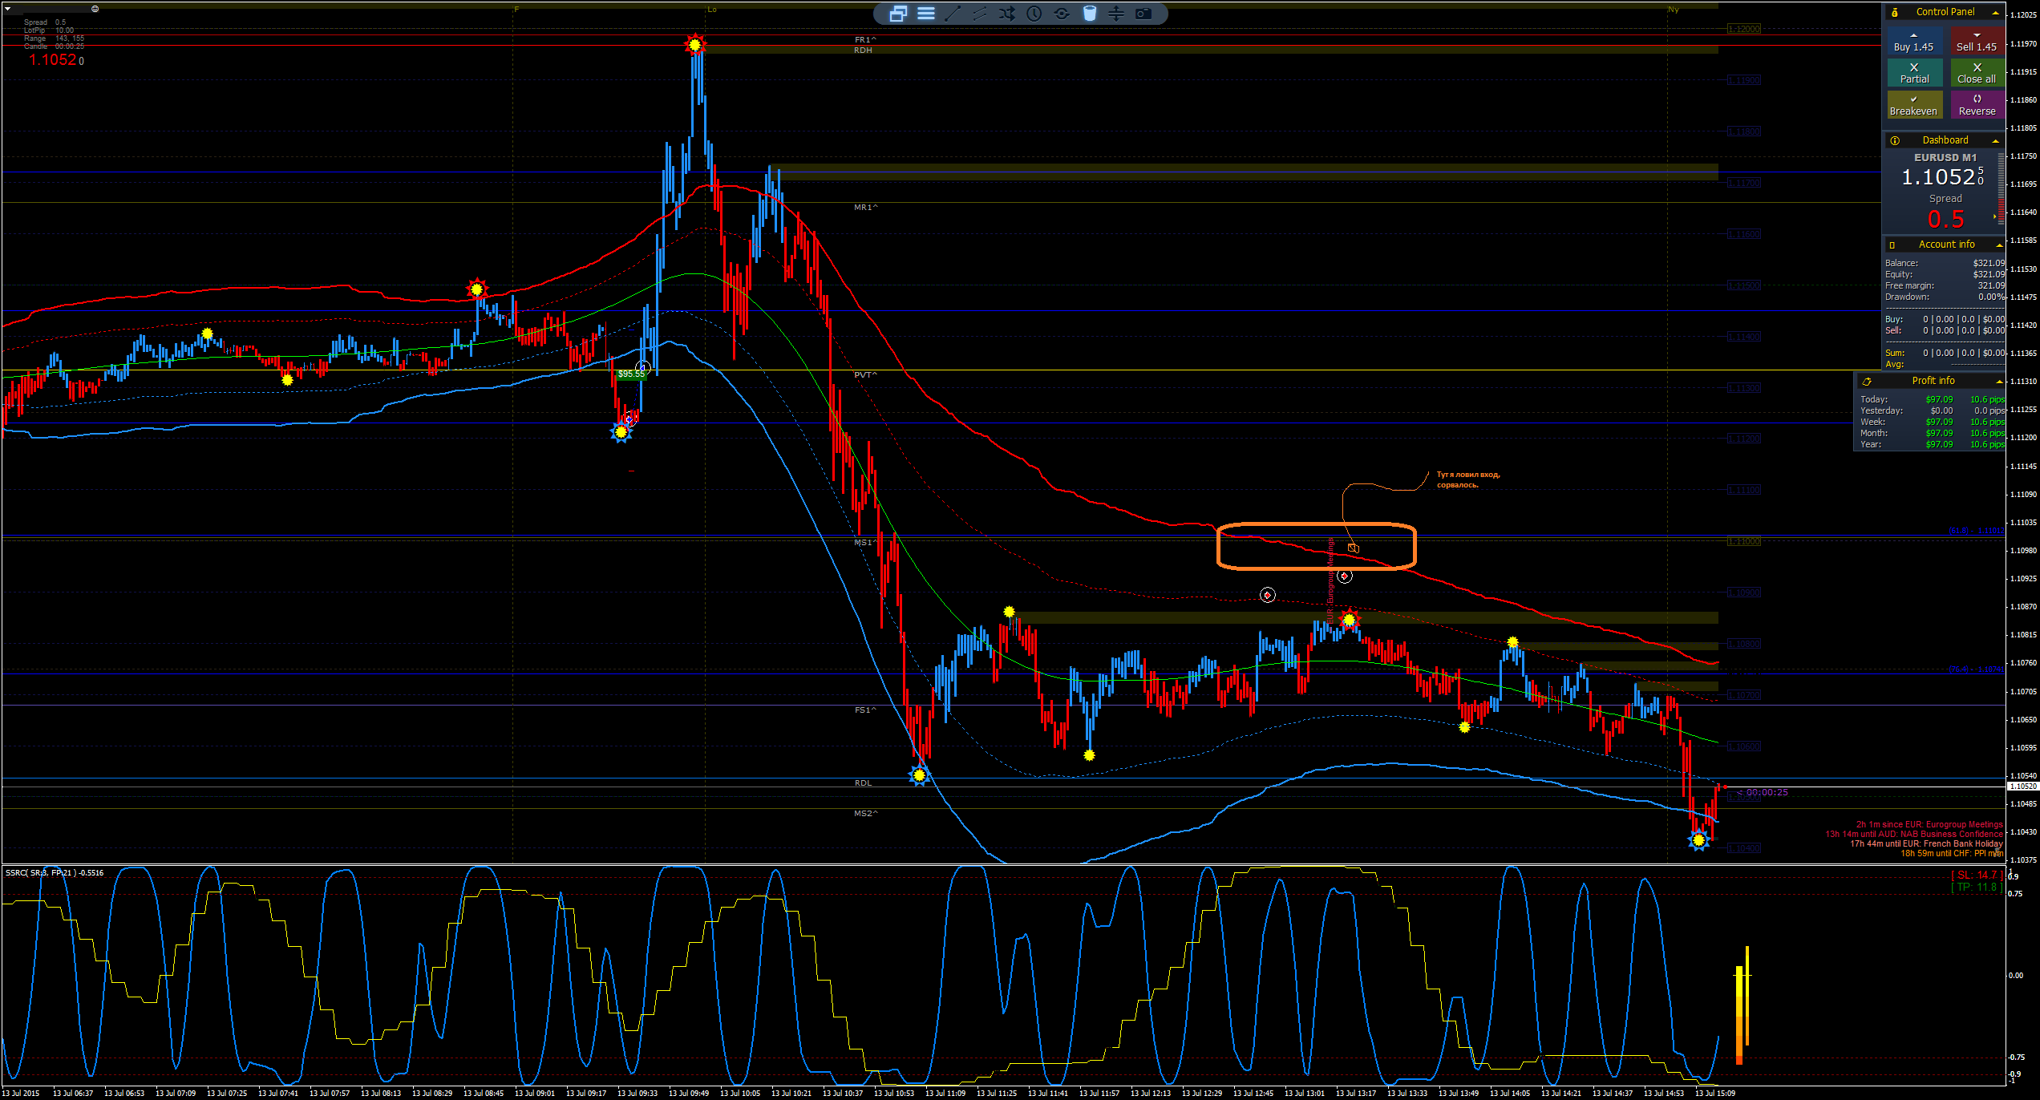Click the EURUSD M1 symbol title in Dashboard

click(1945, 158)
